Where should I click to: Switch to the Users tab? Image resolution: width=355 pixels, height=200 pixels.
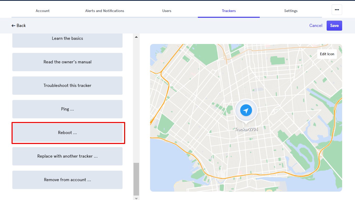pos(167,11)
